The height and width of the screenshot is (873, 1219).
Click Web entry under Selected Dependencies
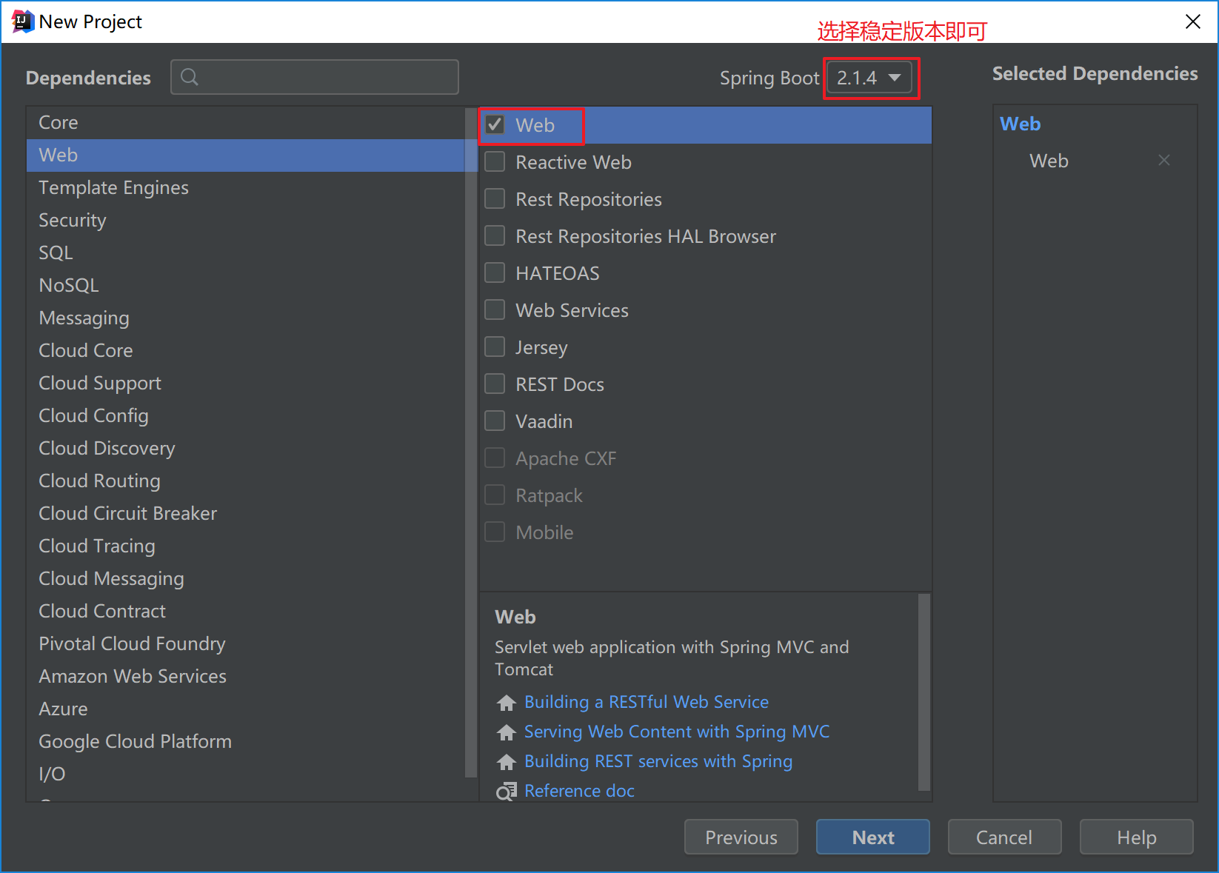[1049, 161]
